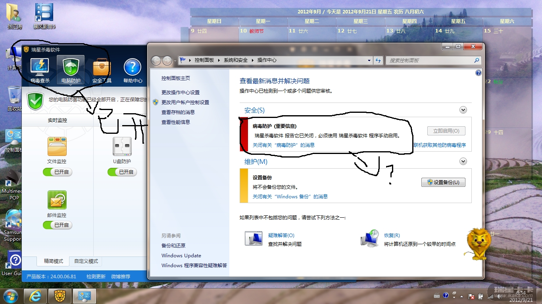The width and height of the screenshot is (542, 304).
Task: Click 联机获取其他防病毒程序 link
Action: [x=440, y=145]
